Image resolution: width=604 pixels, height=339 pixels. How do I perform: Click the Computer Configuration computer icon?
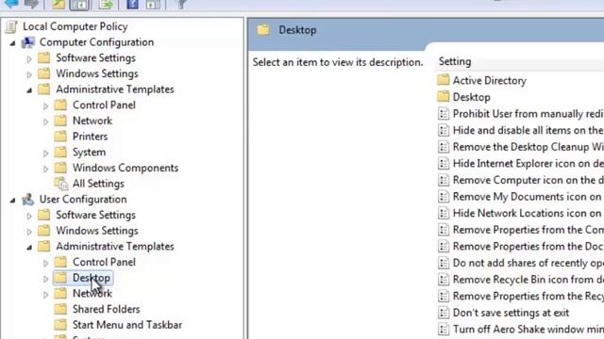tap(28, 42)
